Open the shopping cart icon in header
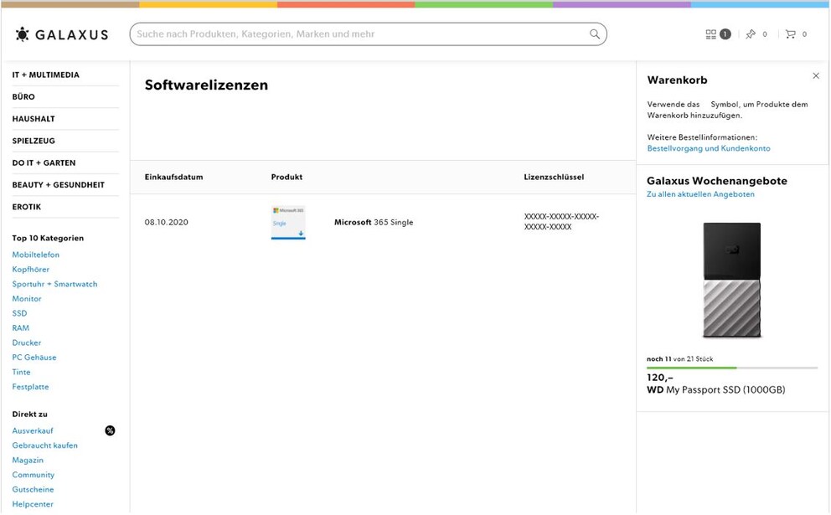 click(790, 34)
